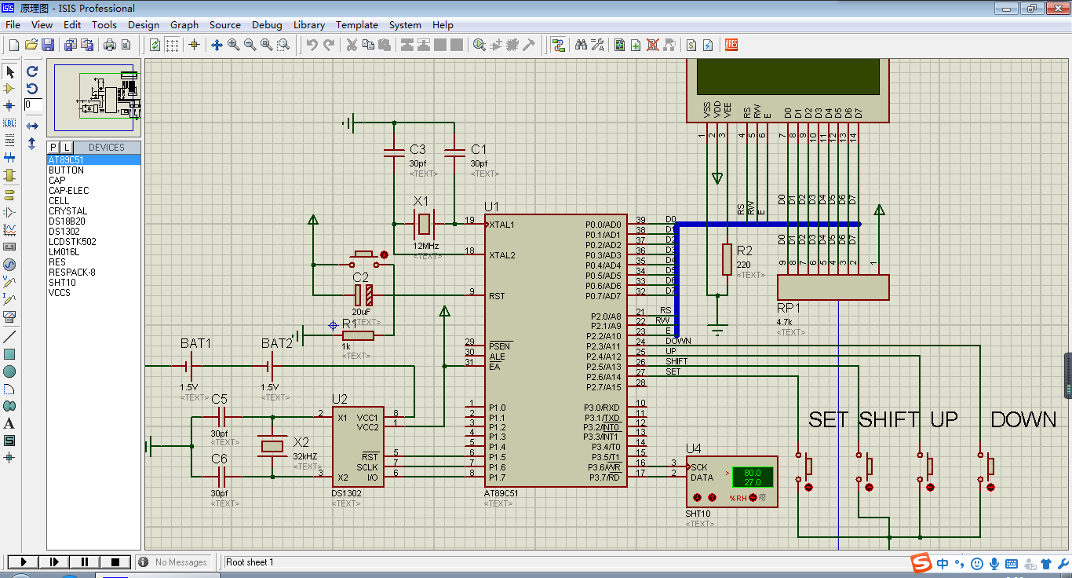1072x578 pixels.
Task: Undo the last change
Action: click(312, 45)
